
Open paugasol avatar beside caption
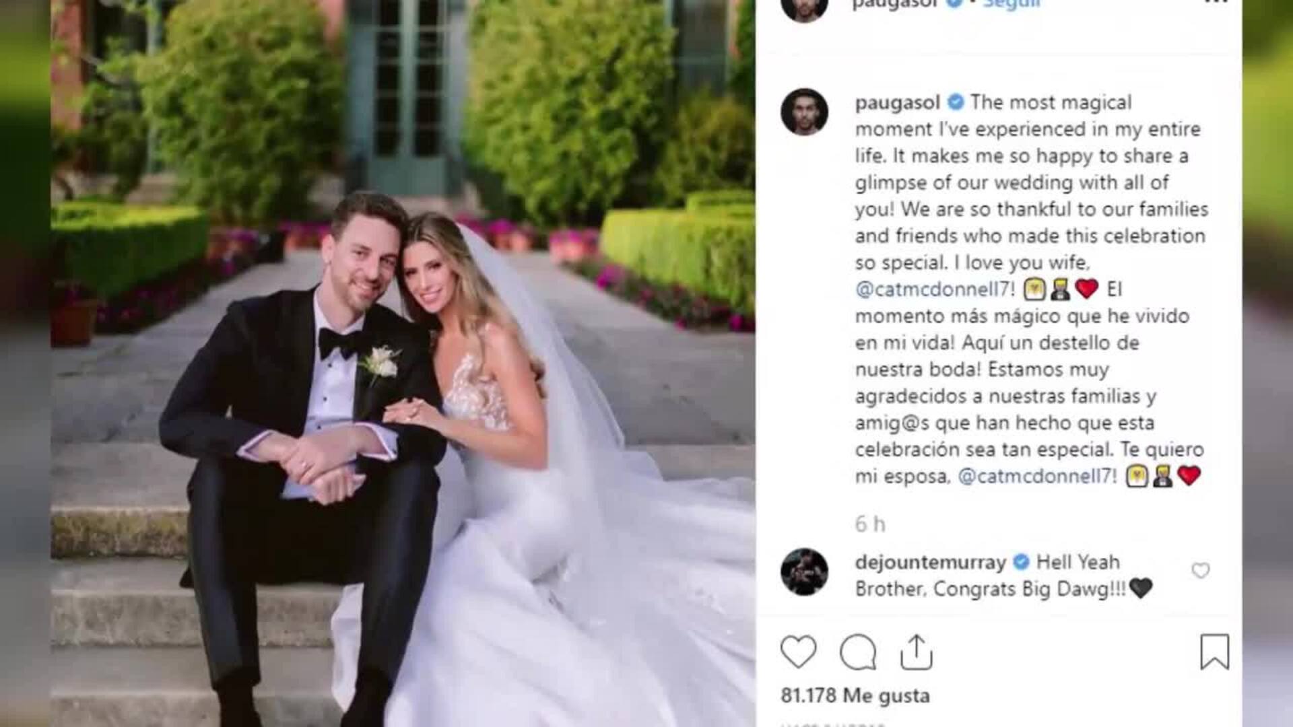pyautogui.click(x=804, y=112)
